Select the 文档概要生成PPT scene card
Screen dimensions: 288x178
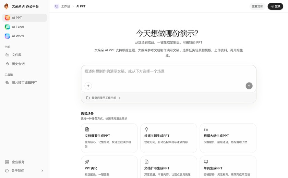point(109,138)
